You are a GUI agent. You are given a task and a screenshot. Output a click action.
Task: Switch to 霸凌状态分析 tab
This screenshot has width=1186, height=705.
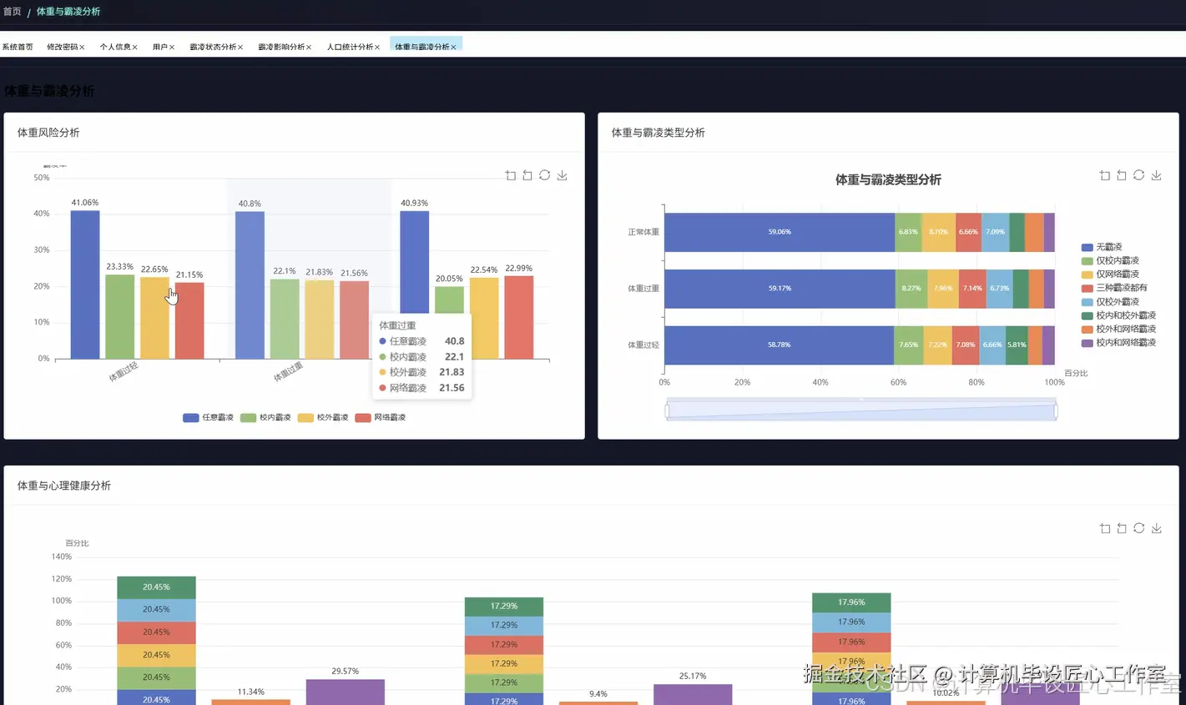pyautogui.click(x=213, y=47)
